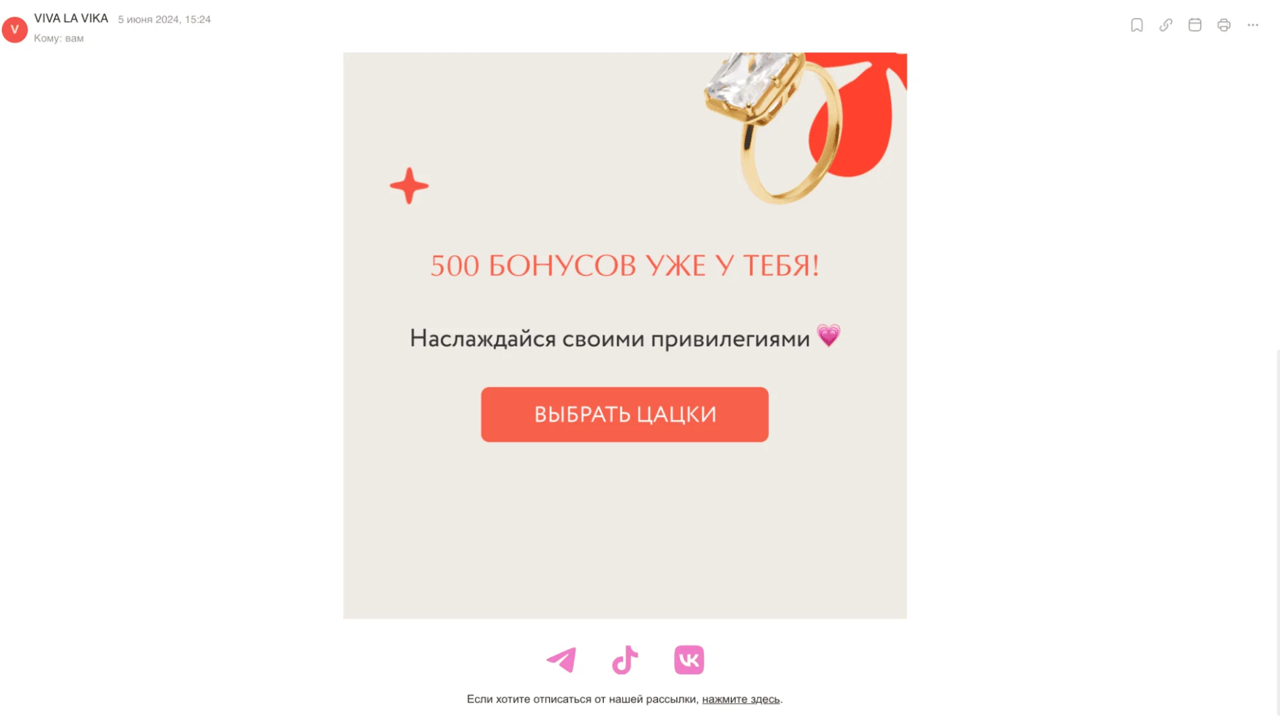This screenshot has width=1280, height=721.
Task: Open the calendar icon in email toolbar
Action: point(1194,25)
